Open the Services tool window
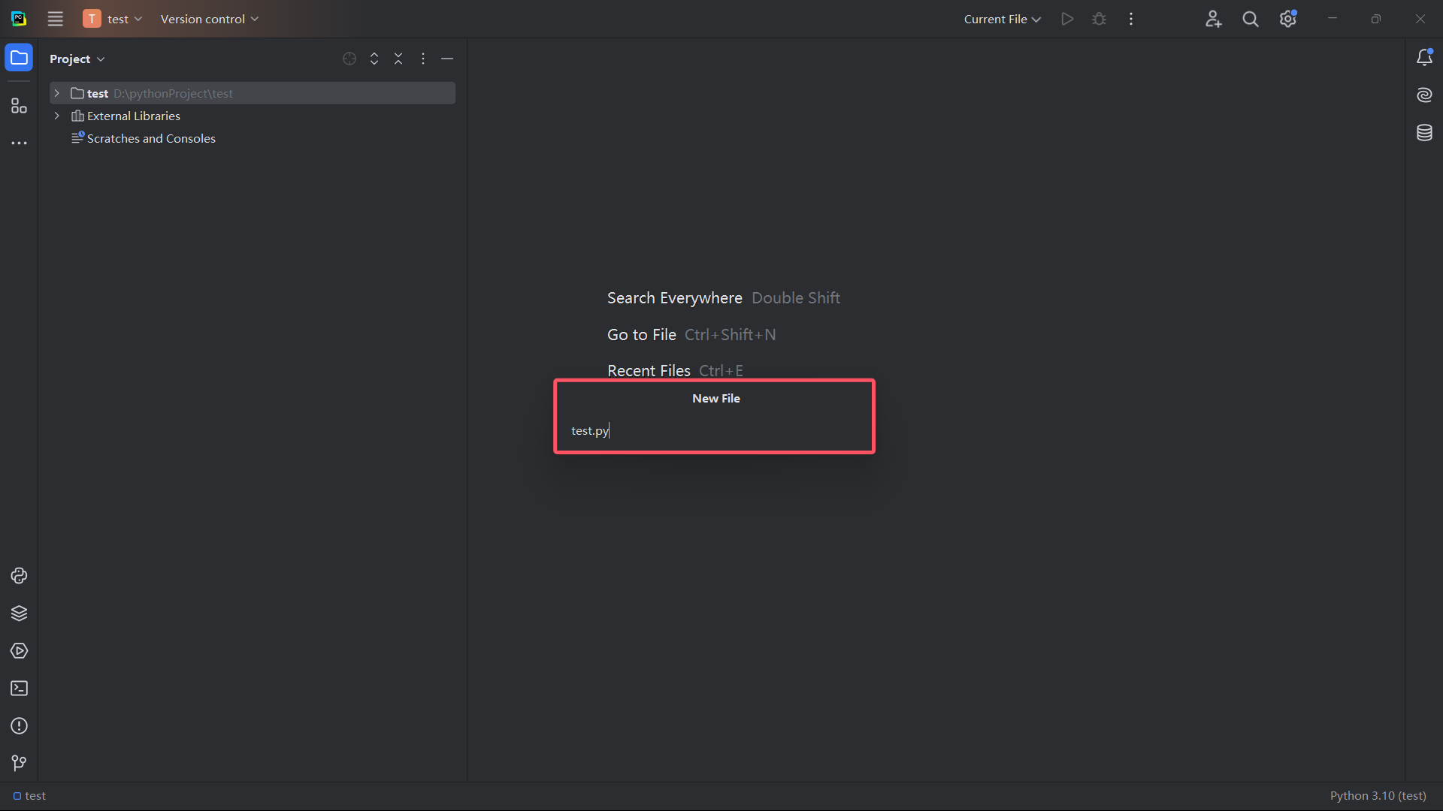The height and width of the screenshot is (811, 1443). tap(19, 651)
